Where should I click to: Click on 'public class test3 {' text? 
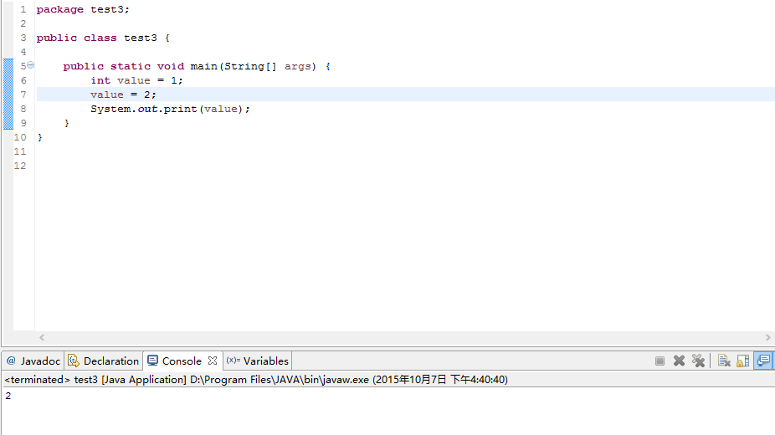(103, 38)
